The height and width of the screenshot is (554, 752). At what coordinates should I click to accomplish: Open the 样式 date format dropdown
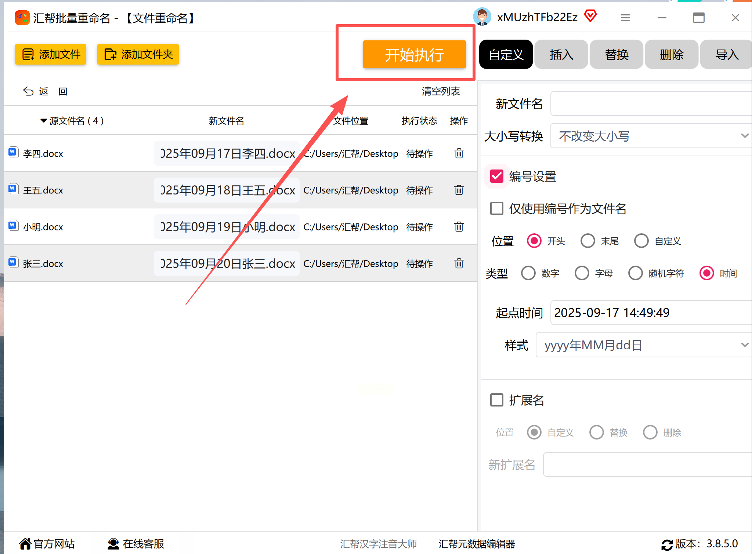point(643,345)
